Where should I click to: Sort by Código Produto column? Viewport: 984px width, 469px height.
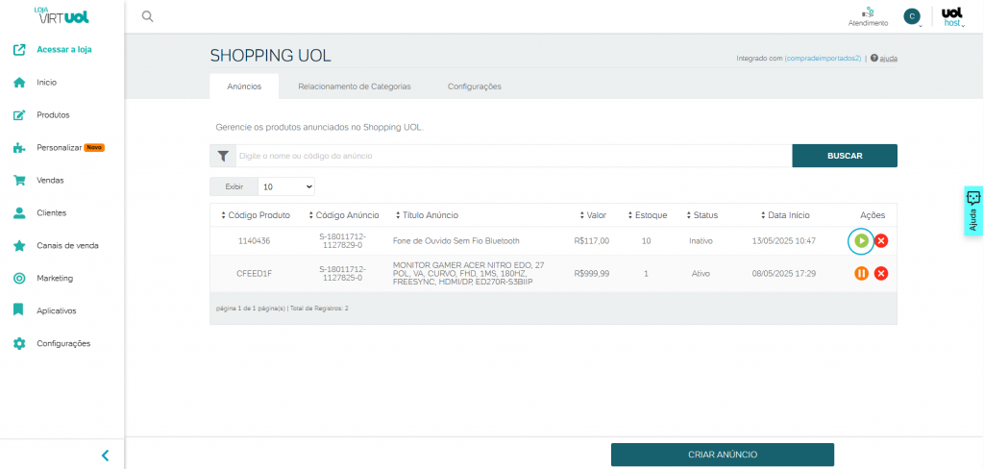coord(256,215)
